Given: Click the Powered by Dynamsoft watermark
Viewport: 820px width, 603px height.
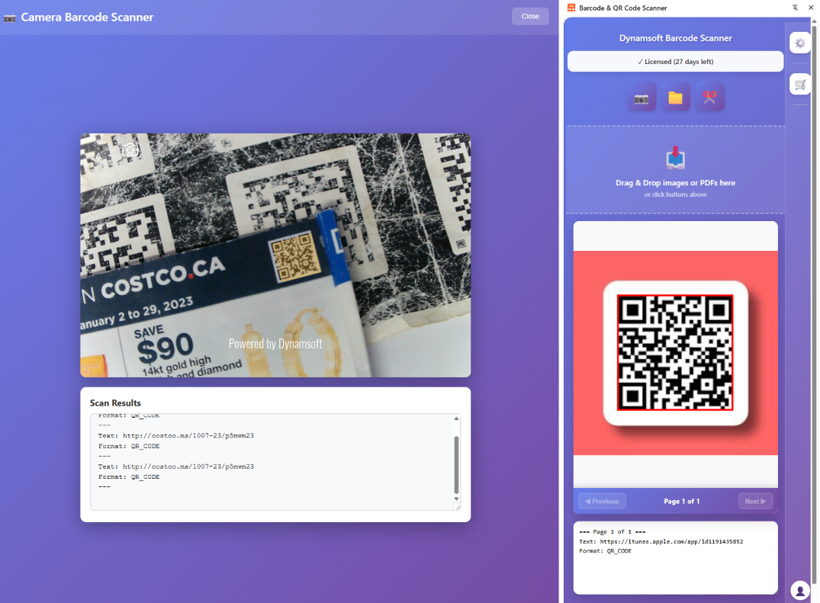Looking at the screenshot, I should point(275,343).
